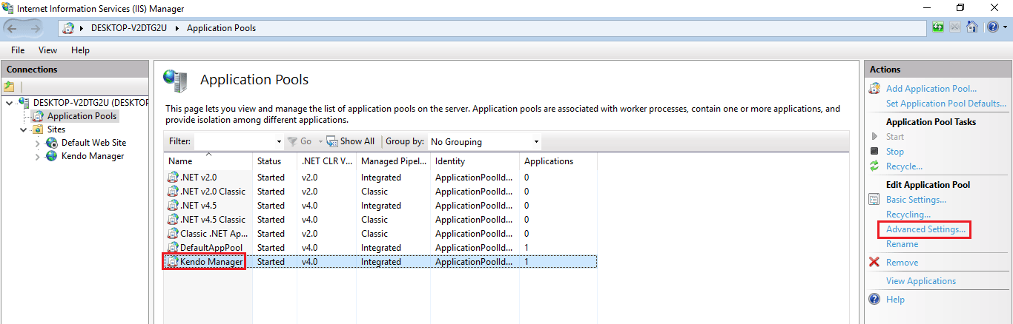Click the DefaultAppPool icon

click(173, 248)
